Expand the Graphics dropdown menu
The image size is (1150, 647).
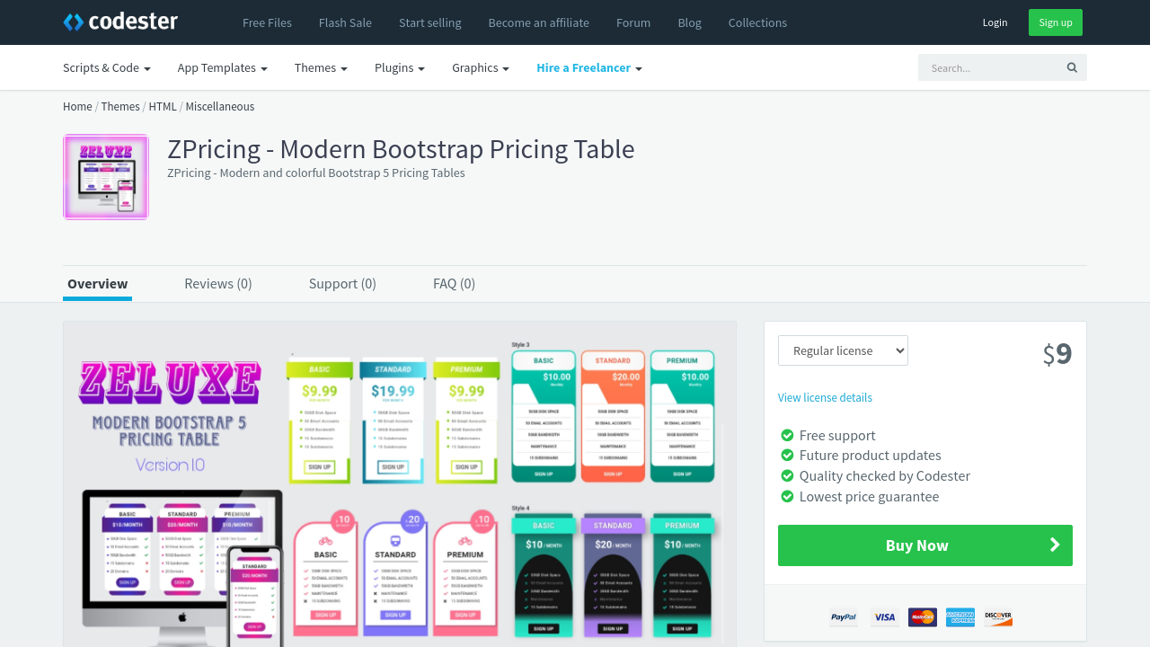tap(481, 68)
